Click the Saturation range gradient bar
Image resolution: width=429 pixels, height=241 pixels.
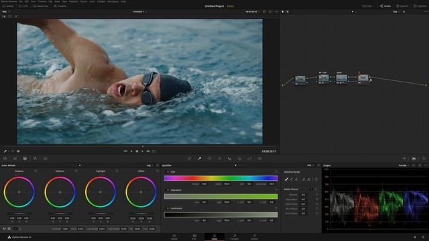[221, 196]
